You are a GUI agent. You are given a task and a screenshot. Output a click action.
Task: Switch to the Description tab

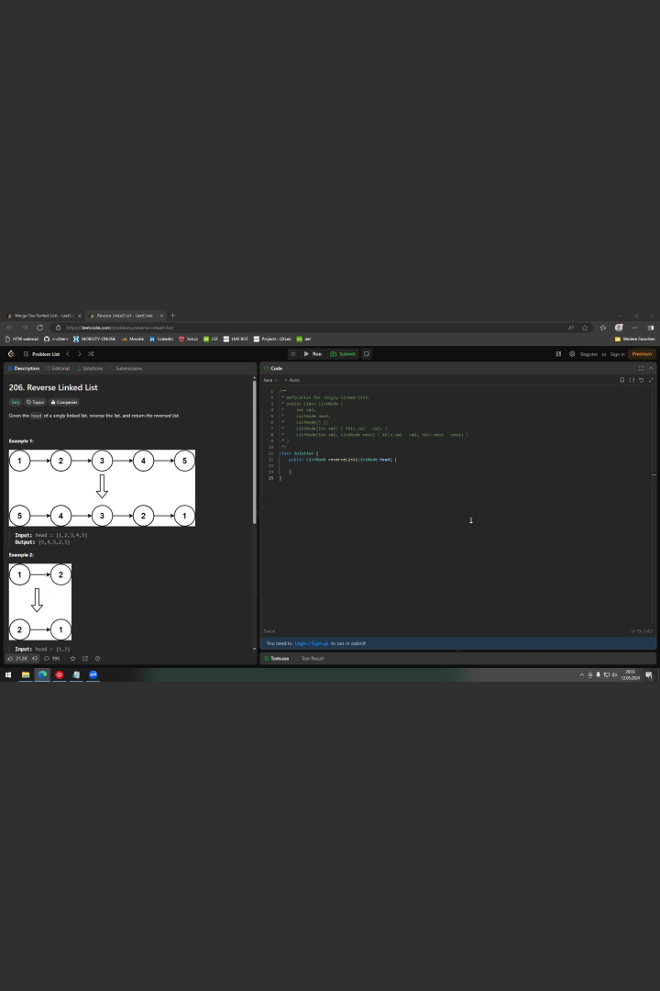click(x=23, y=369)
